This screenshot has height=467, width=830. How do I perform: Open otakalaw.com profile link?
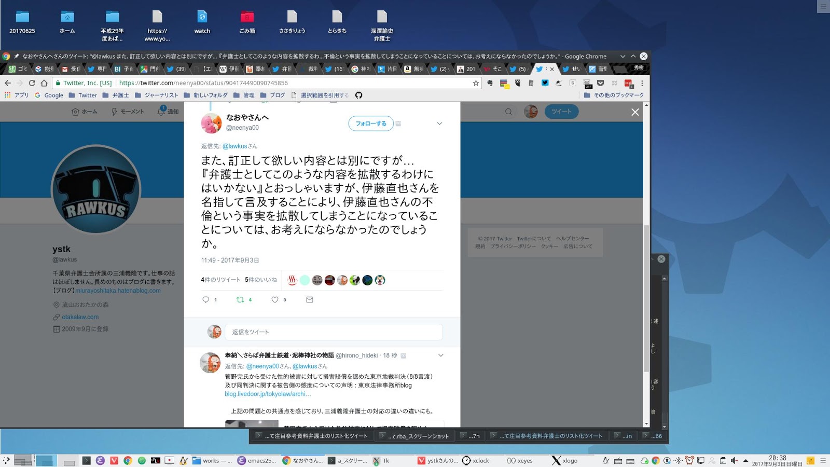[80, 317]
